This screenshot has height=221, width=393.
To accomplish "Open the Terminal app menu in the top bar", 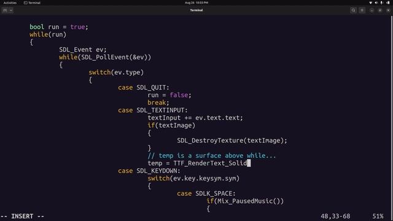I will (32, 2).
